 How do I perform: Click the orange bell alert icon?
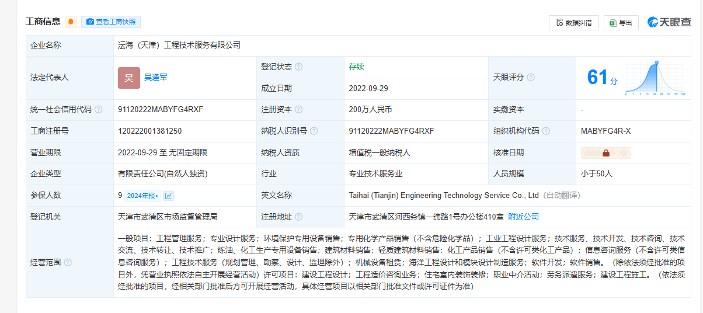pos(71,22)
